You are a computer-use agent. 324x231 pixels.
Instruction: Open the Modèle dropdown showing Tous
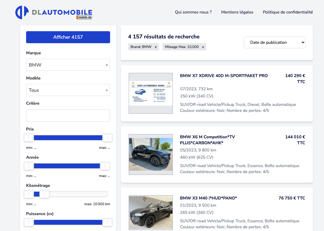68,90
